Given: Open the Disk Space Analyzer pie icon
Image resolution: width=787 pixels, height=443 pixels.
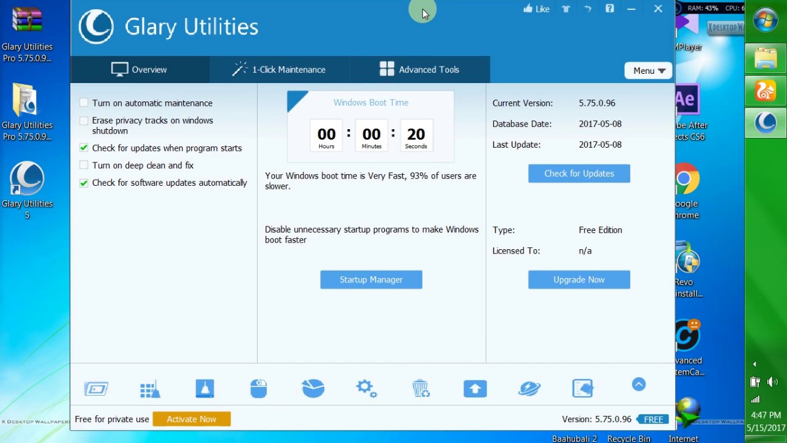Looking at the screenshot, I should [313, 388].
